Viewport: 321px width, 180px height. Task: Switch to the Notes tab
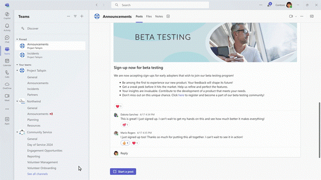(x=159, y=16)
